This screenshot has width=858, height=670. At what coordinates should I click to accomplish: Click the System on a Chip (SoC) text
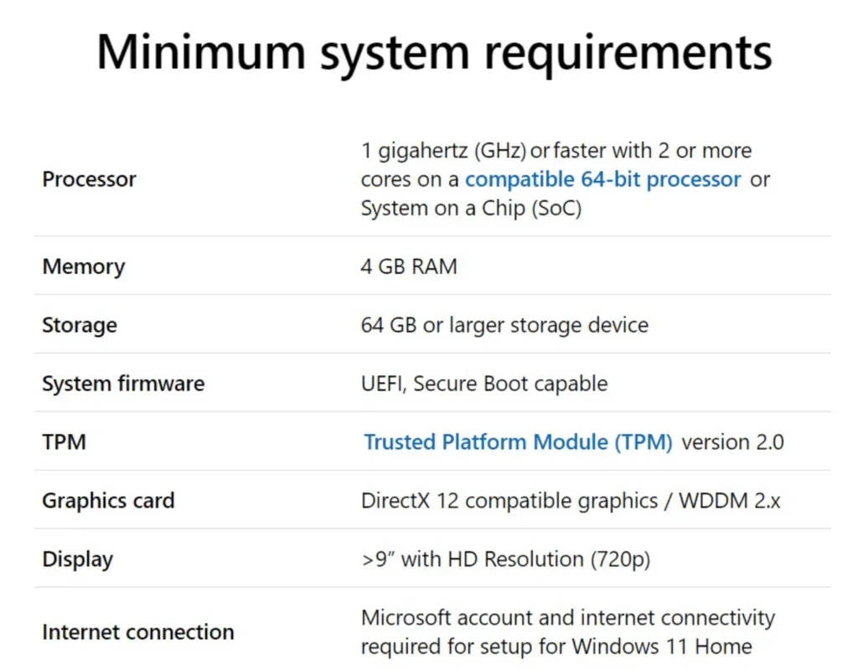click(x=471, y=209)
